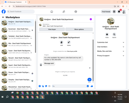Select the Messenger Facebook browser tab

click(15, 2)
